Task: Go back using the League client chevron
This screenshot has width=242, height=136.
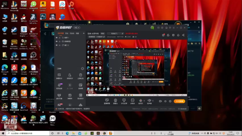Action: pyautogui.click(x=45, y=34)
